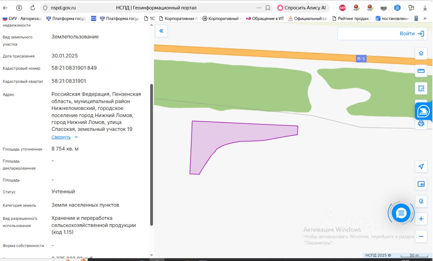433x261 pixels.
Task: Open the ABP ad blocker extension
Action: [x=342, y=8]
